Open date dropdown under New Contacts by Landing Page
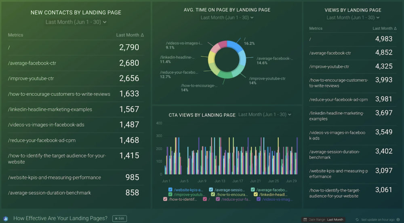 76,22
